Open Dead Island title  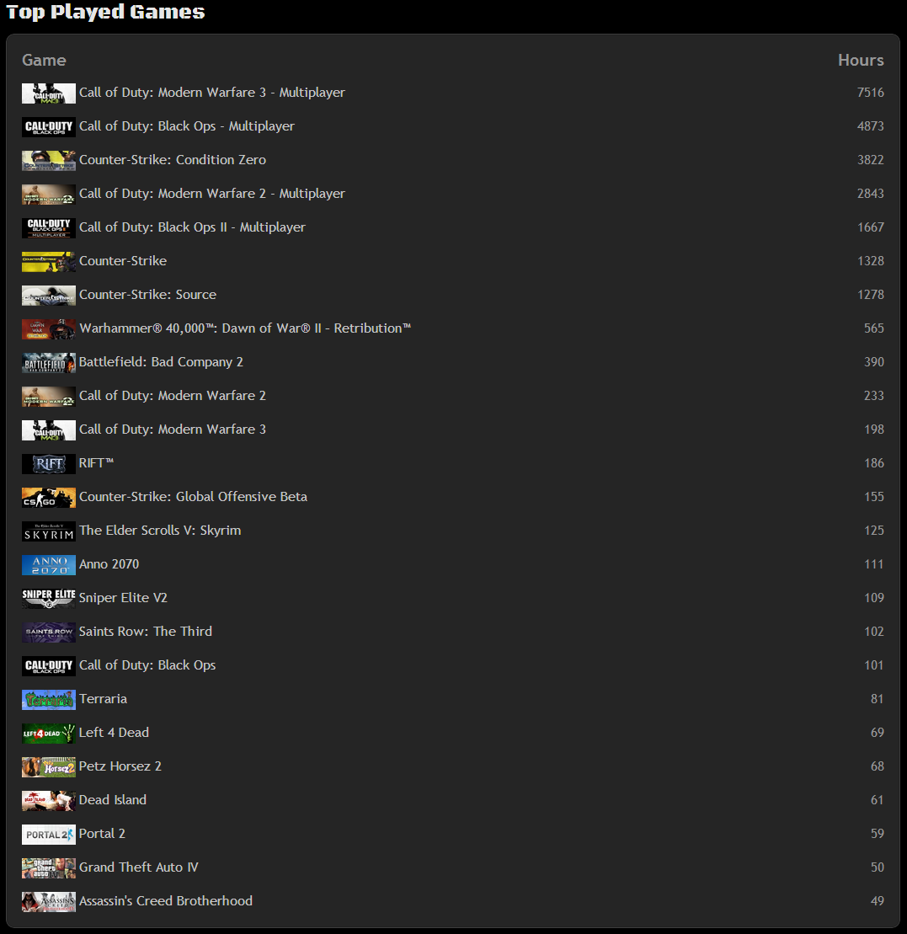coord(113,800)
